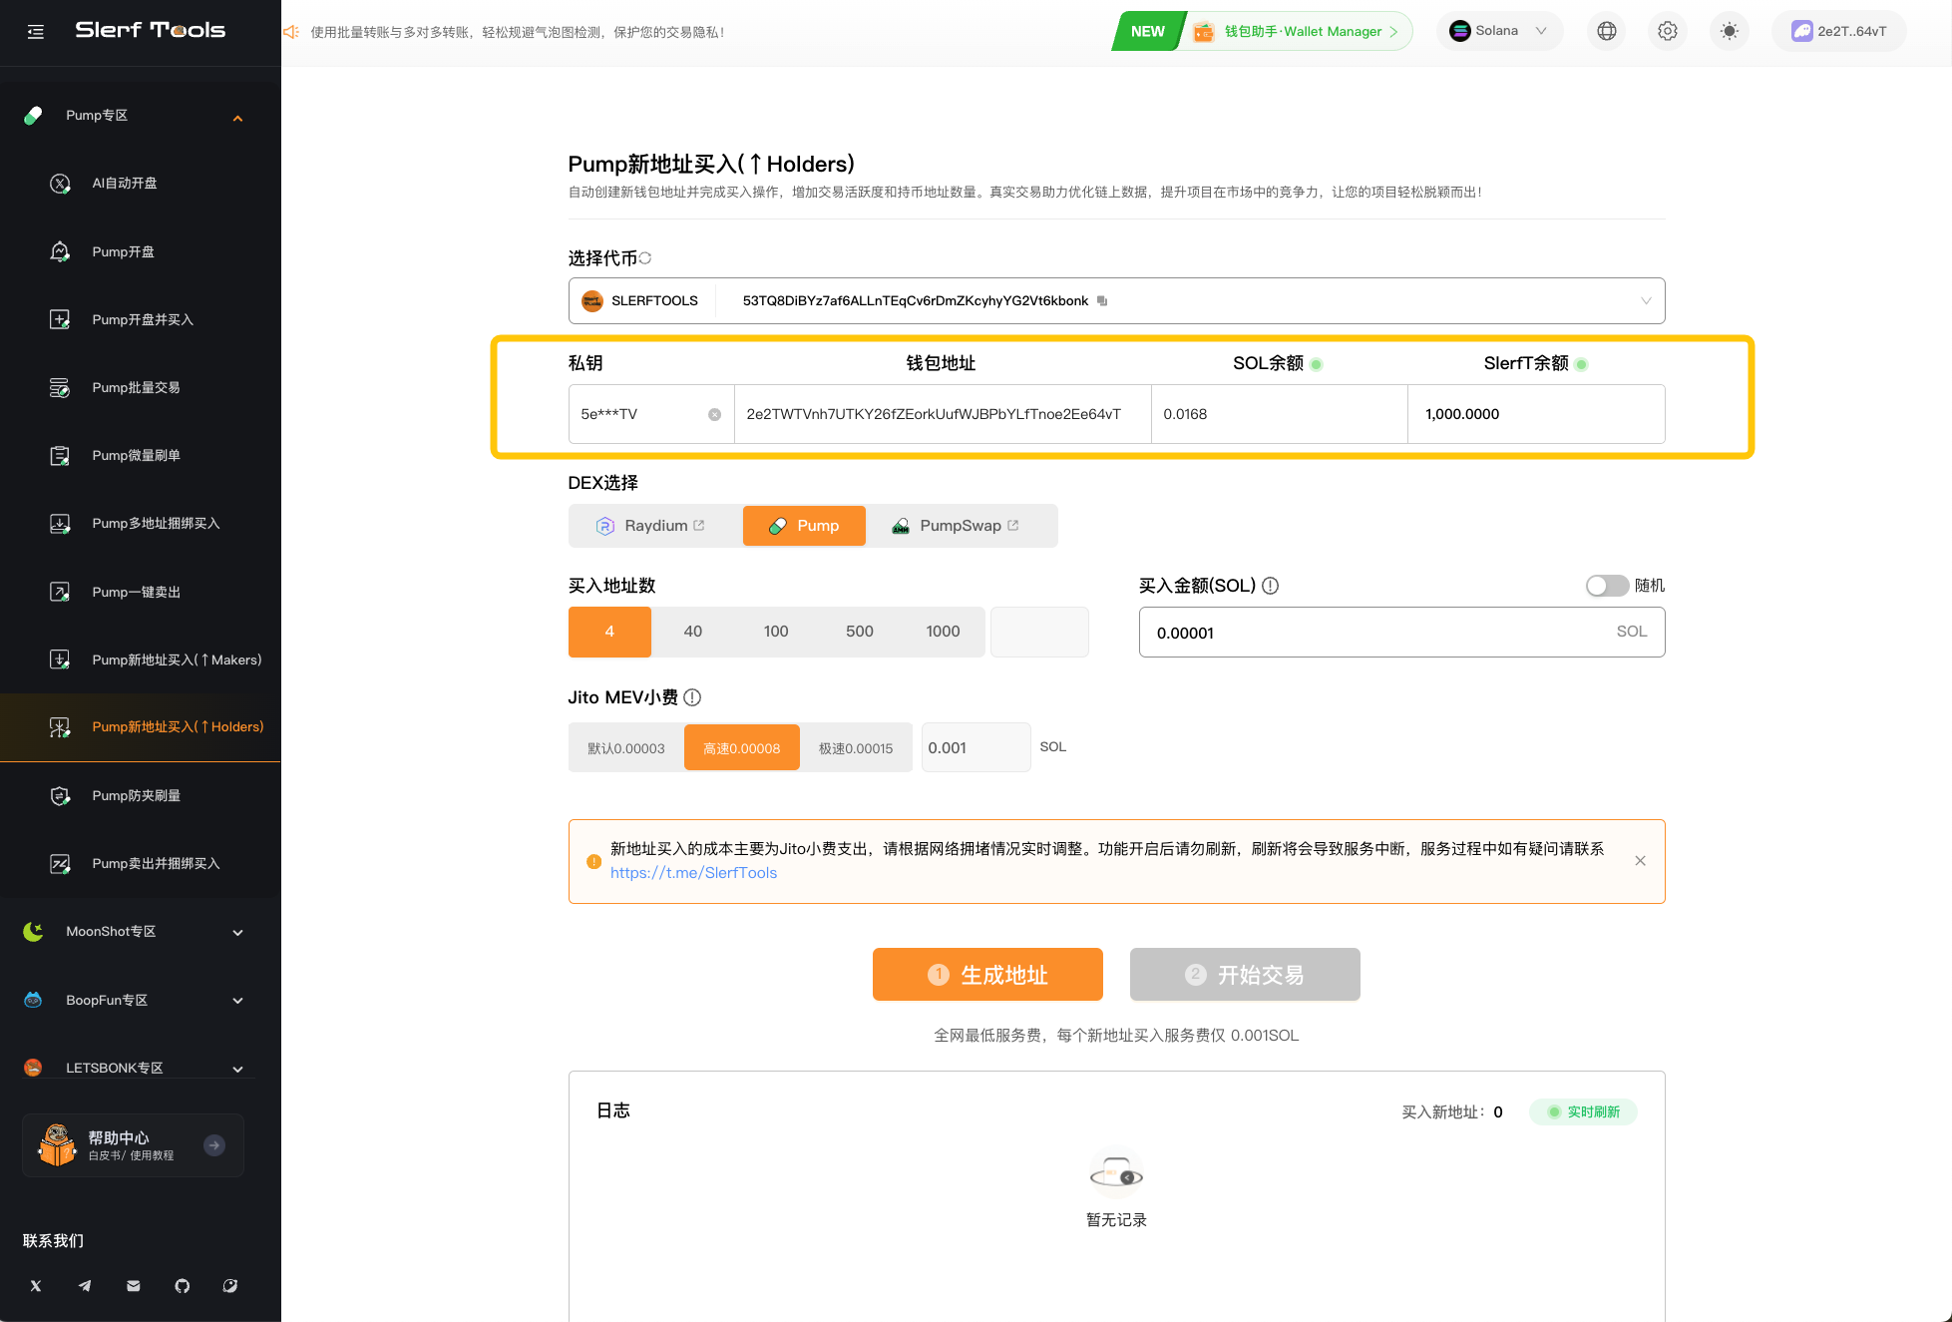The width and height of the screenshot is (1952, 1322).
Task: Open settings gear icon in header
Action: [1668, 31]
